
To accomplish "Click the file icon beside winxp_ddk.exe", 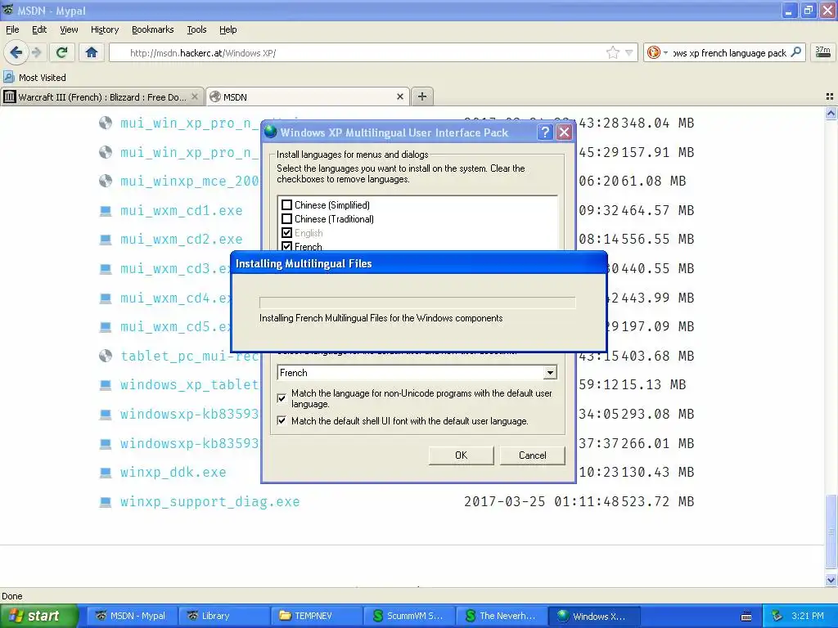I will [106, 472].
